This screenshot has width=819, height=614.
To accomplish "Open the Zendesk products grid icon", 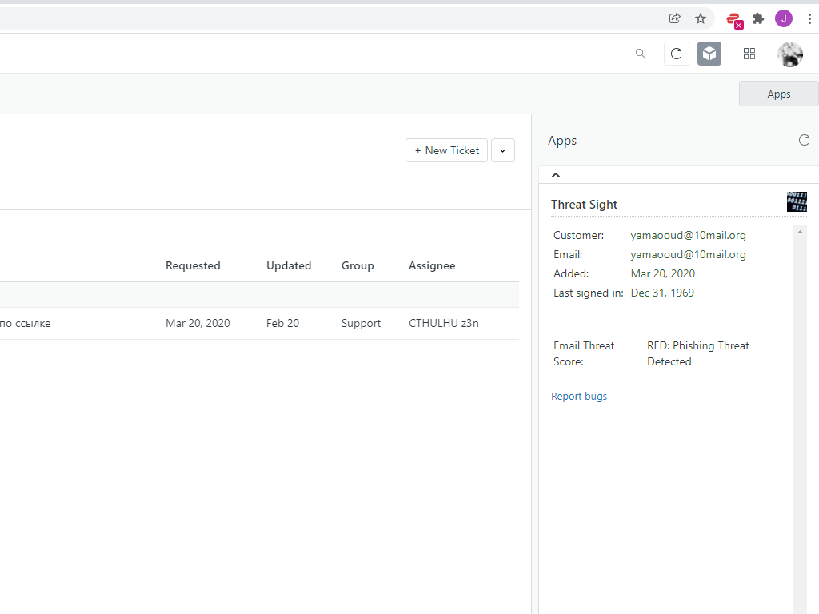I will (749, 54).
